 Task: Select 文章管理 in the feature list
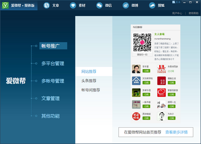50,98
